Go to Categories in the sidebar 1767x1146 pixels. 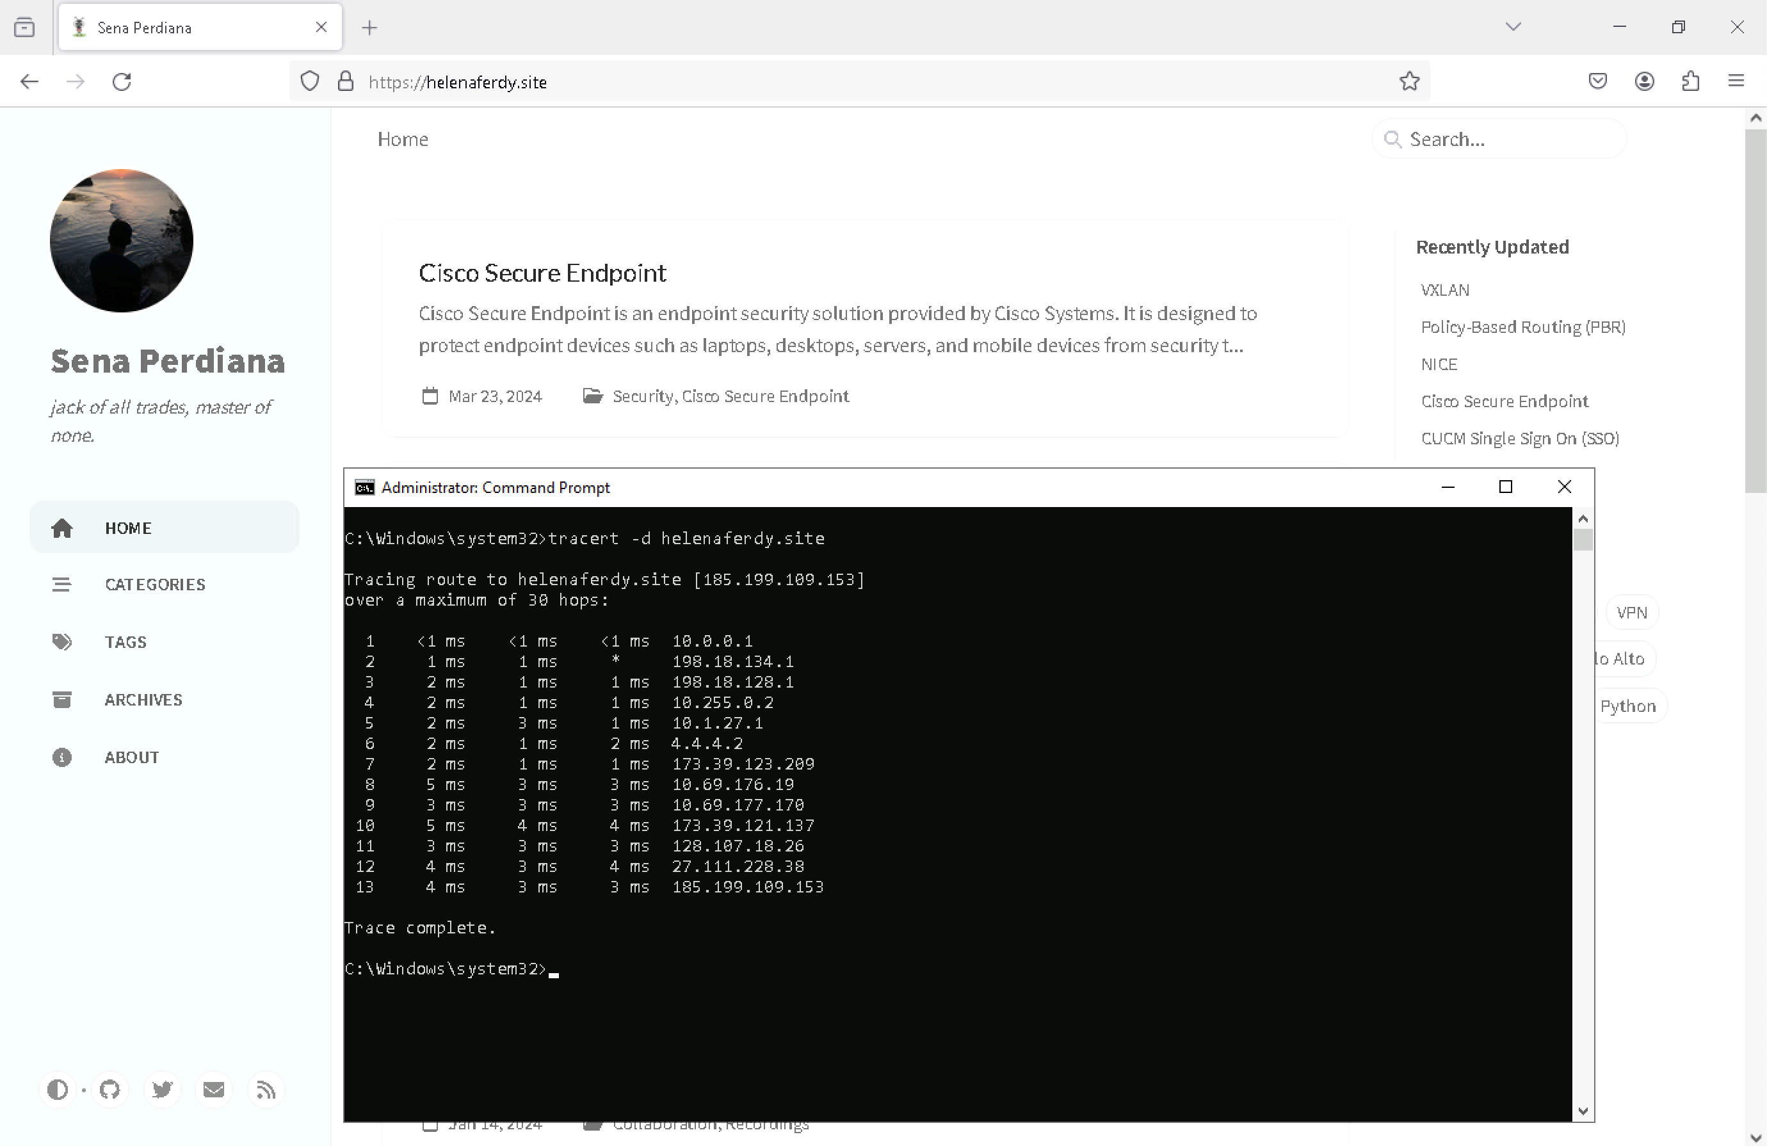coord(154,584)
